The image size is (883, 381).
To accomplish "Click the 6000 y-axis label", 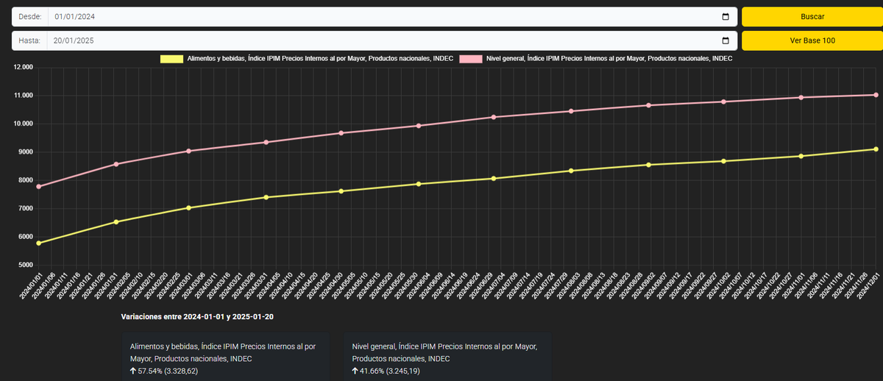I will (26, 237).
